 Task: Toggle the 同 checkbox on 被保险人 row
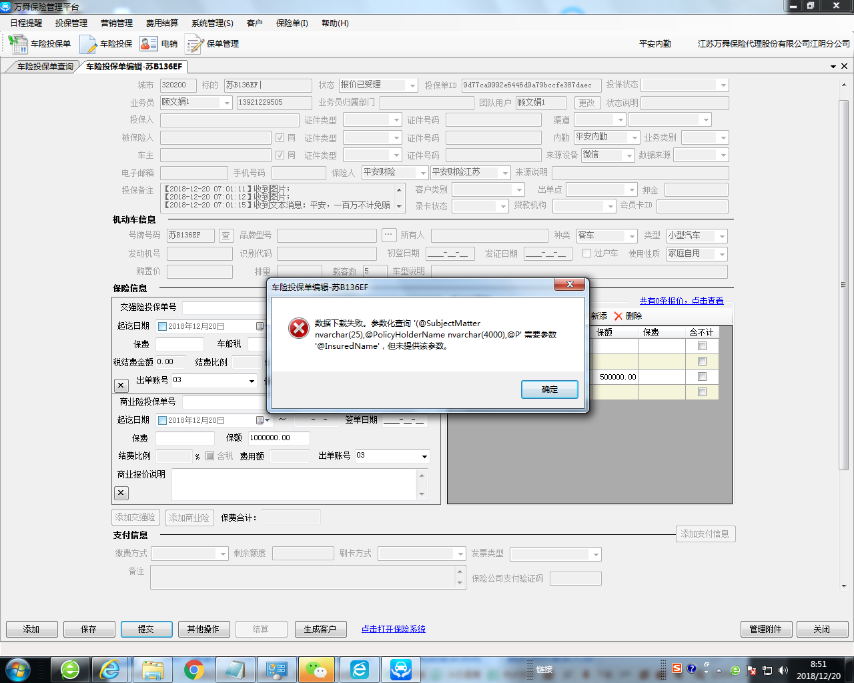[x=280, y=137]
